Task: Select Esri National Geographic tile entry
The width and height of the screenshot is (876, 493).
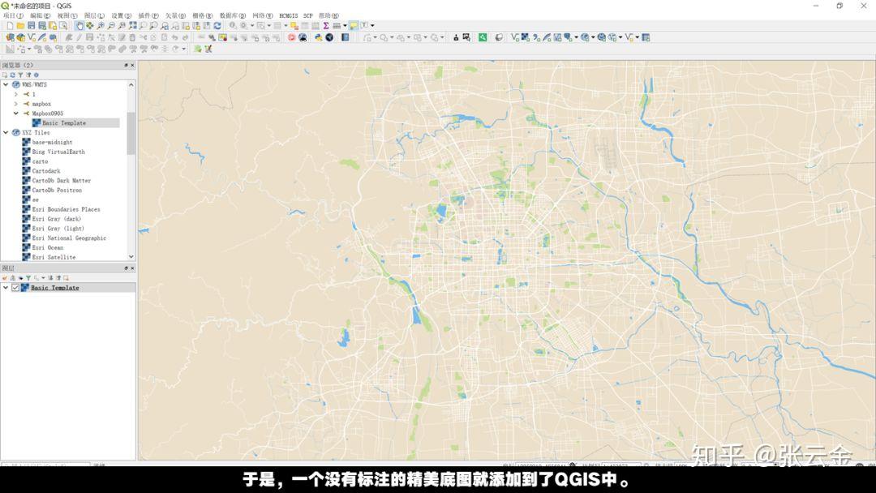Action: (x=69, y=238)
